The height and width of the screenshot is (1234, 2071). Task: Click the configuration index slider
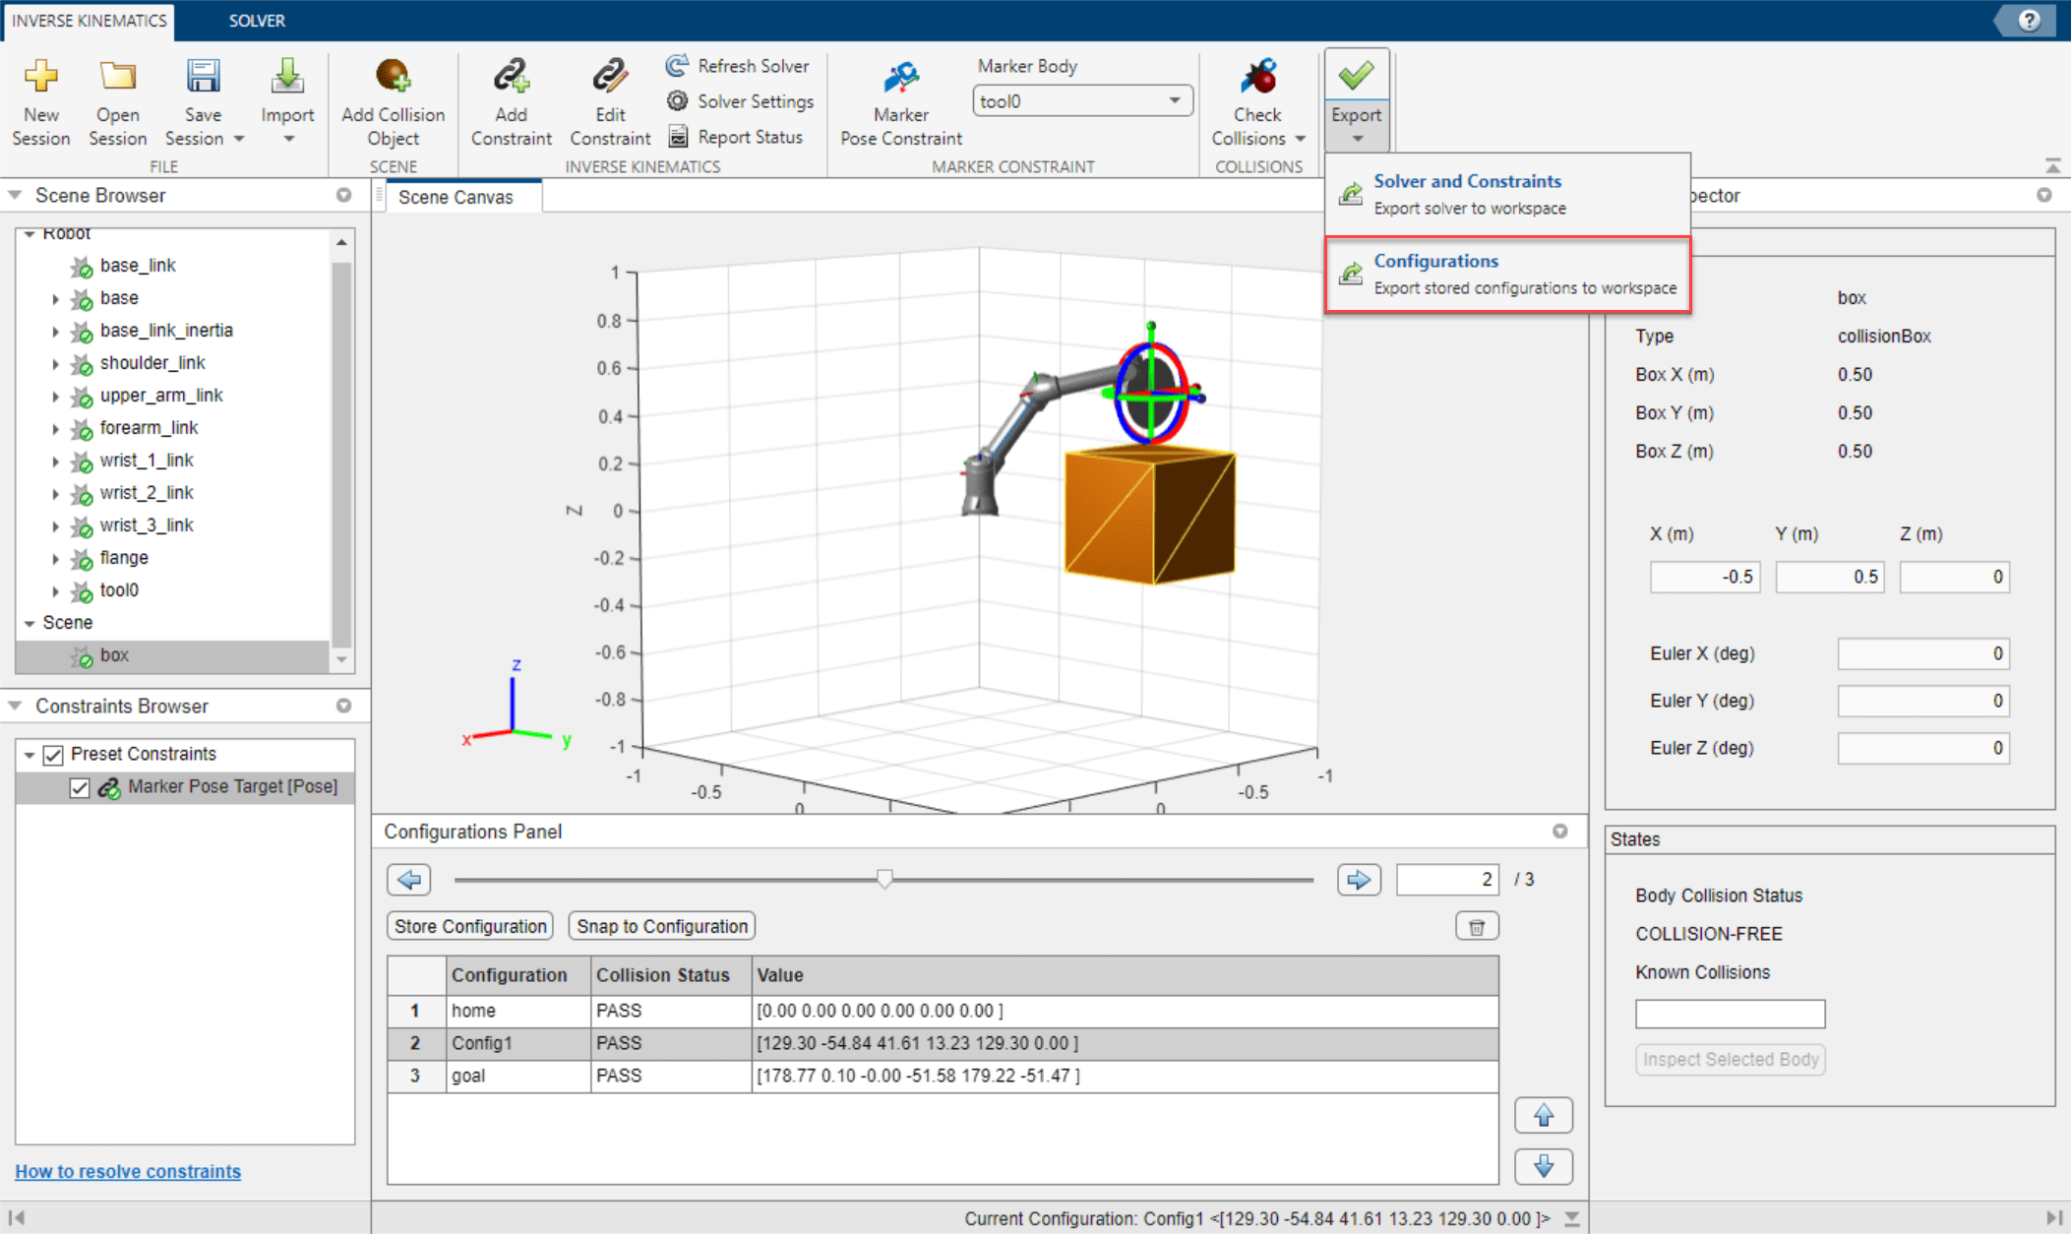[x=883, y=879]
